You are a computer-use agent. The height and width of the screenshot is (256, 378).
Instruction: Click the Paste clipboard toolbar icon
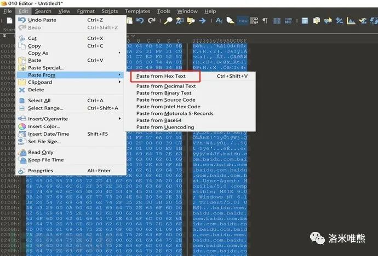(130, 21)
